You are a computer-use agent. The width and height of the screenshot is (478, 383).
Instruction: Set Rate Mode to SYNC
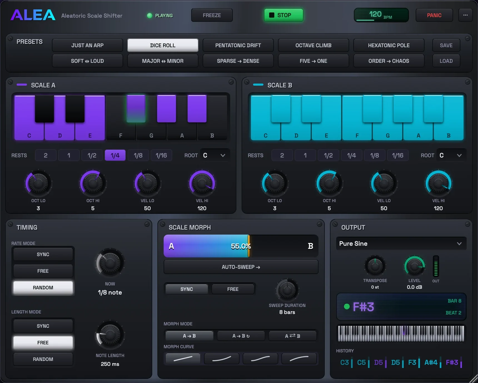[43, 254]
